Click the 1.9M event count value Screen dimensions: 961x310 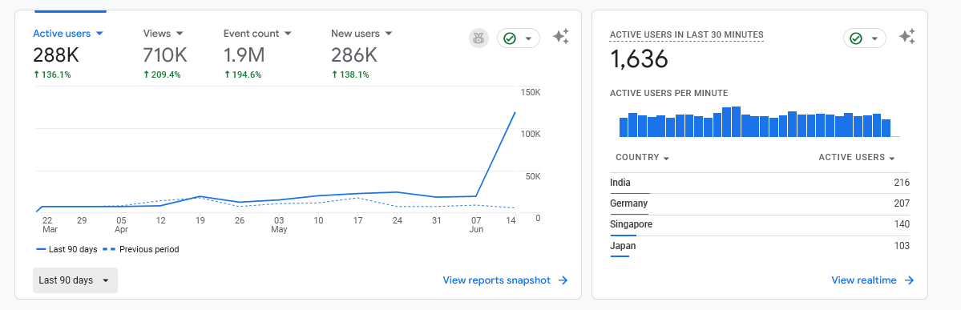click(x=244, y=56)
